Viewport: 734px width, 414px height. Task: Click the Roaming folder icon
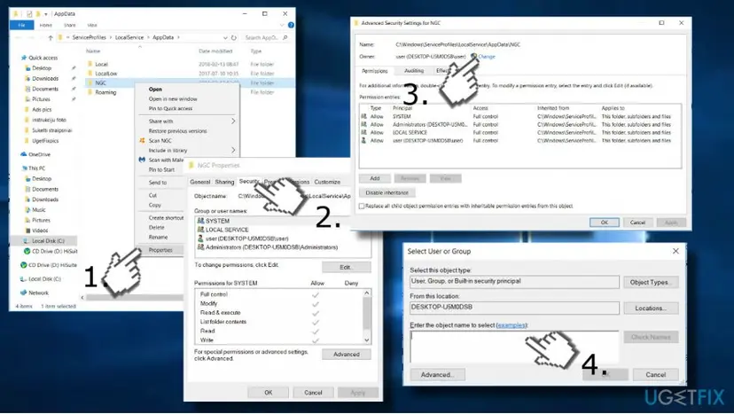tap(90, 92)
